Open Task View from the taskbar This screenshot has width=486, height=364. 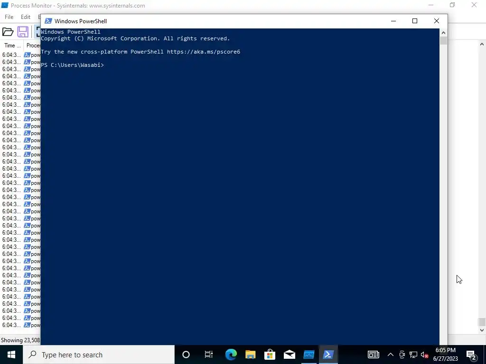209,355
